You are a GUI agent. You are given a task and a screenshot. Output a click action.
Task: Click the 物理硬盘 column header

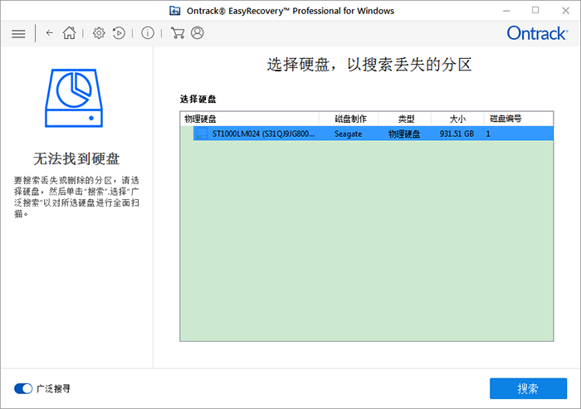[250, 119]
